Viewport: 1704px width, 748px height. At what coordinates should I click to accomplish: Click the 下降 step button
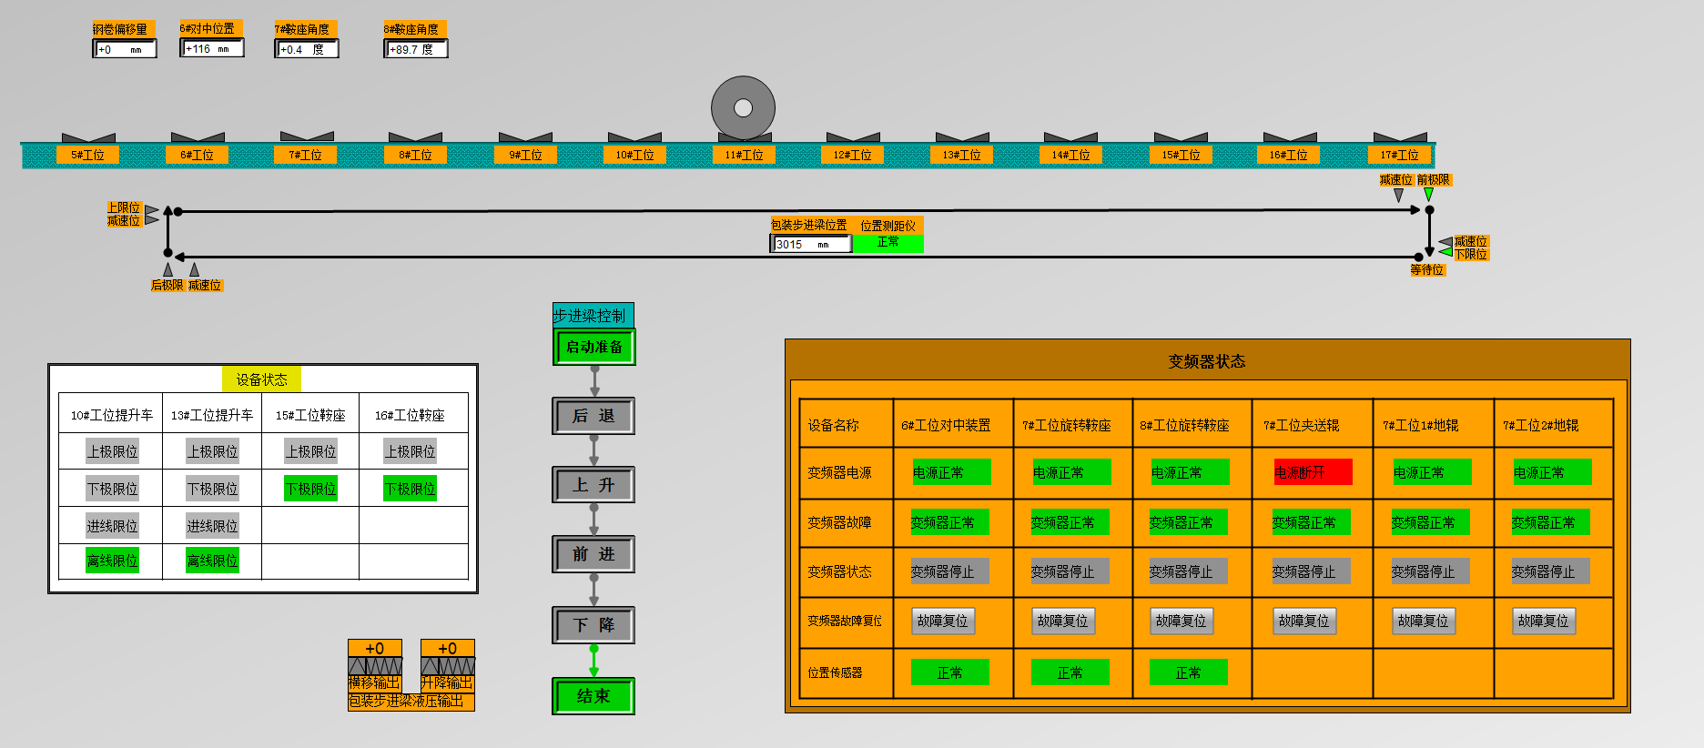tap(593, 625)
